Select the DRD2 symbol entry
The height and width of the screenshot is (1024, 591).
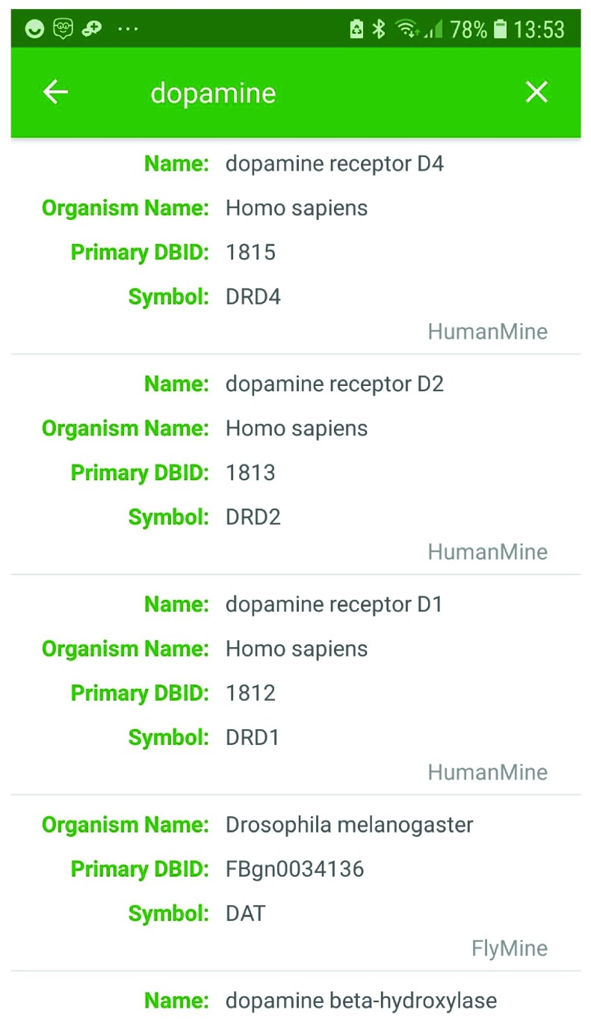pyautogui.click(x=253, y=517)
